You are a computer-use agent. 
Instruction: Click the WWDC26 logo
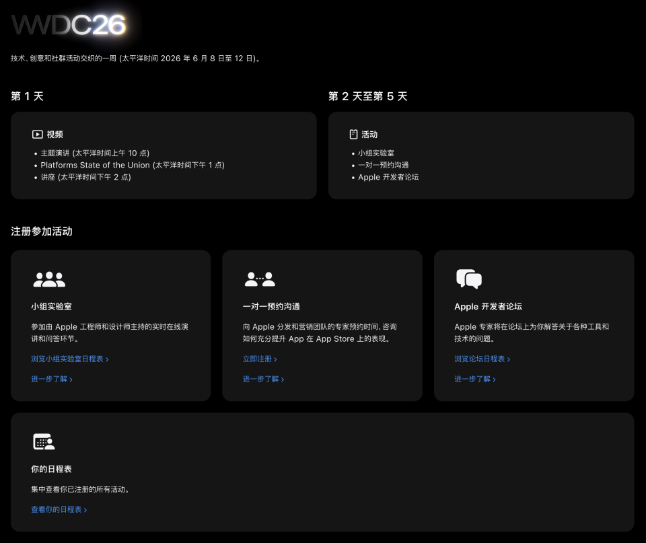69,25
